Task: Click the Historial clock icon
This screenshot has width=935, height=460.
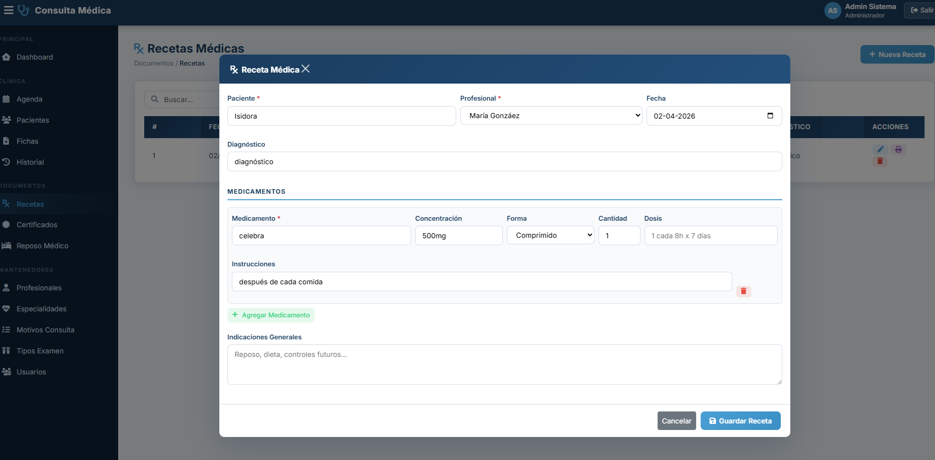Action: [6, 162]
